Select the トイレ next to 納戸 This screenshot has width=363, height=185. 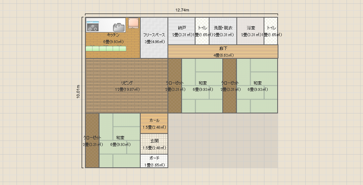click(x=202, y=31)
